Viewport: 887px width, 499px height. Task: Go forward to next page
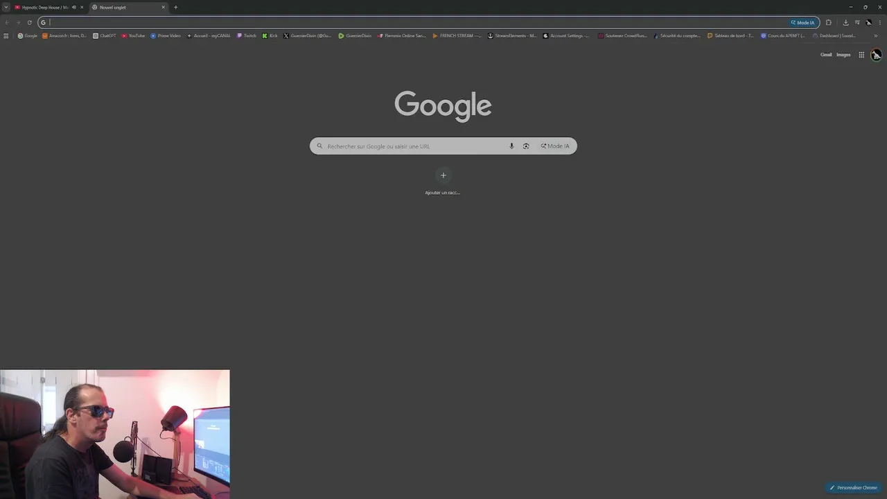[18, 22]
